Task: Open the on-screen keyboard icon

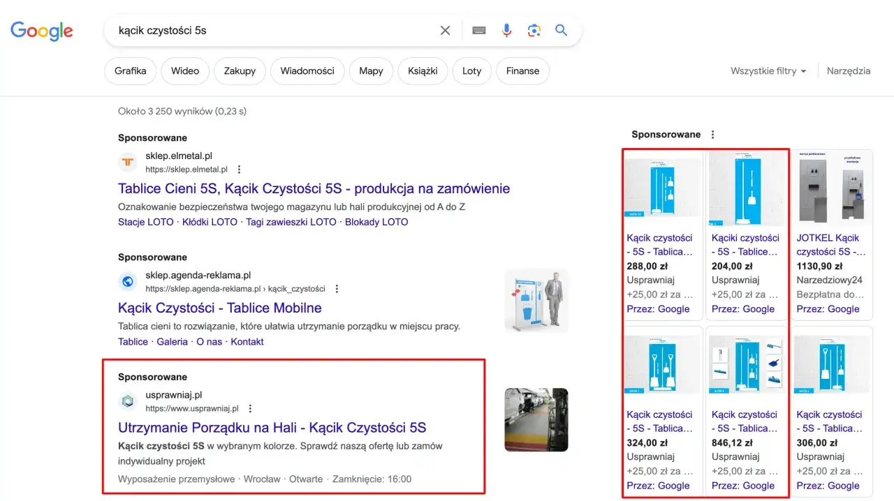Action: pos(479,30)
